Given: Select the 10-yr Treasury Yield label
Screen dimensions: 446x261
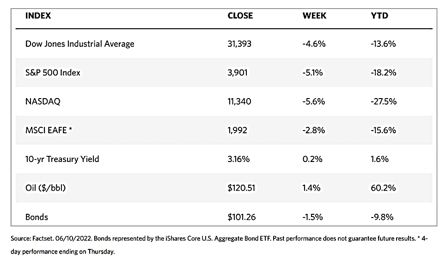Looking at the screenshot, I should [x=62, y=159].
